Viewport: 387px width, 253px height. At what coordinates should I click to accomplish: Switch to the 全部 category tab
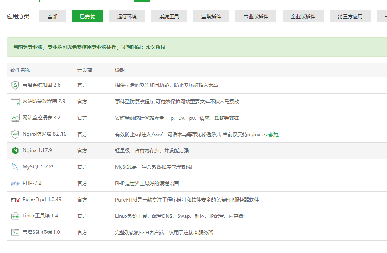tap(52, 16)
